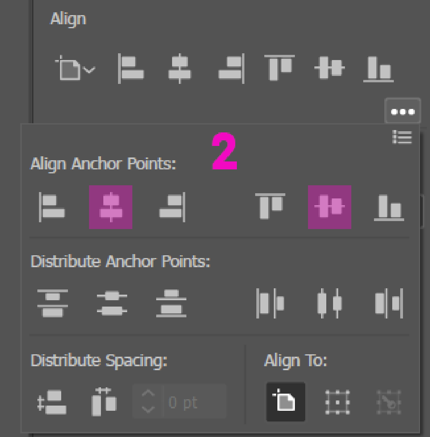Choose Horizontal Distribute Center anchor icon
This screenshot has width=430, height=437.
[x=329, y=304]
